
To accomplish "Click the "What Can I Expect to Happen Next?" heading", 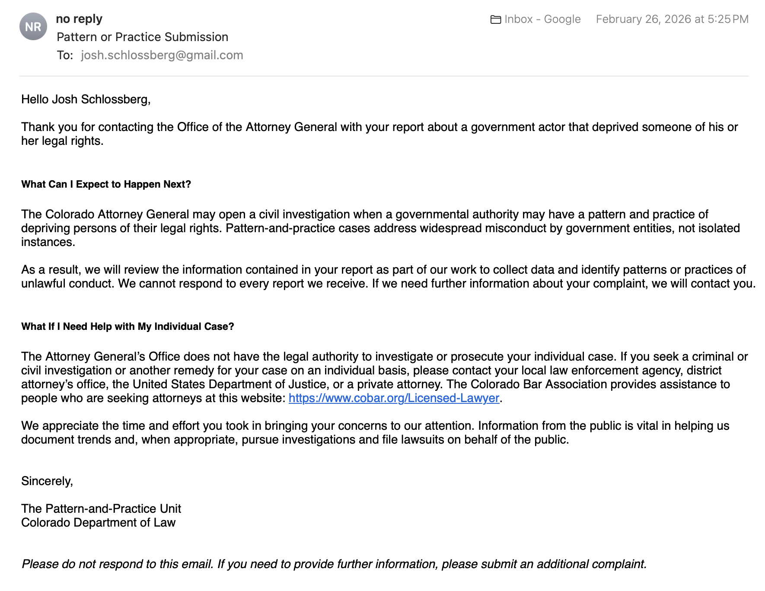I will tap(106, 184).
